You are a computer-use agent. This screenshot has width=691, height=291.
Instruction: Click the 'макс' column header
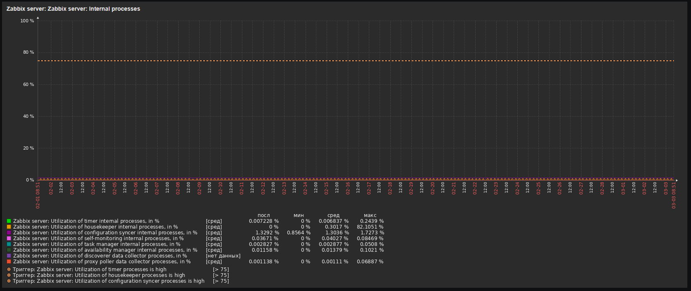[370, 215]
